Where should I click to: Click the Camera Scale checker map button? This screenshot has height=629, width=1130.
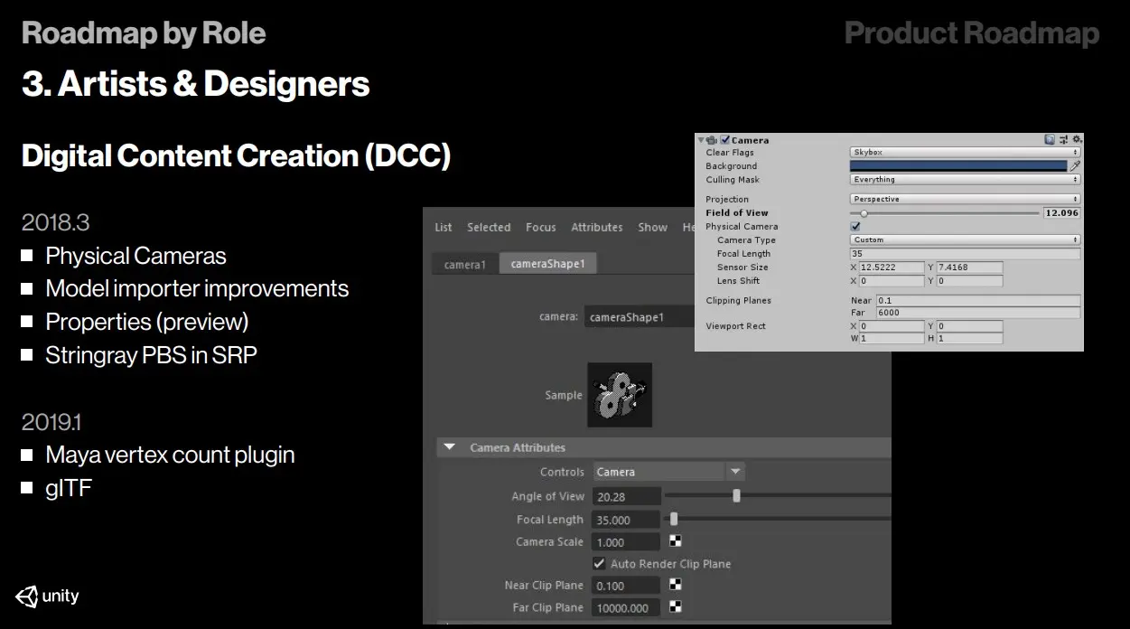coord(676,541)
